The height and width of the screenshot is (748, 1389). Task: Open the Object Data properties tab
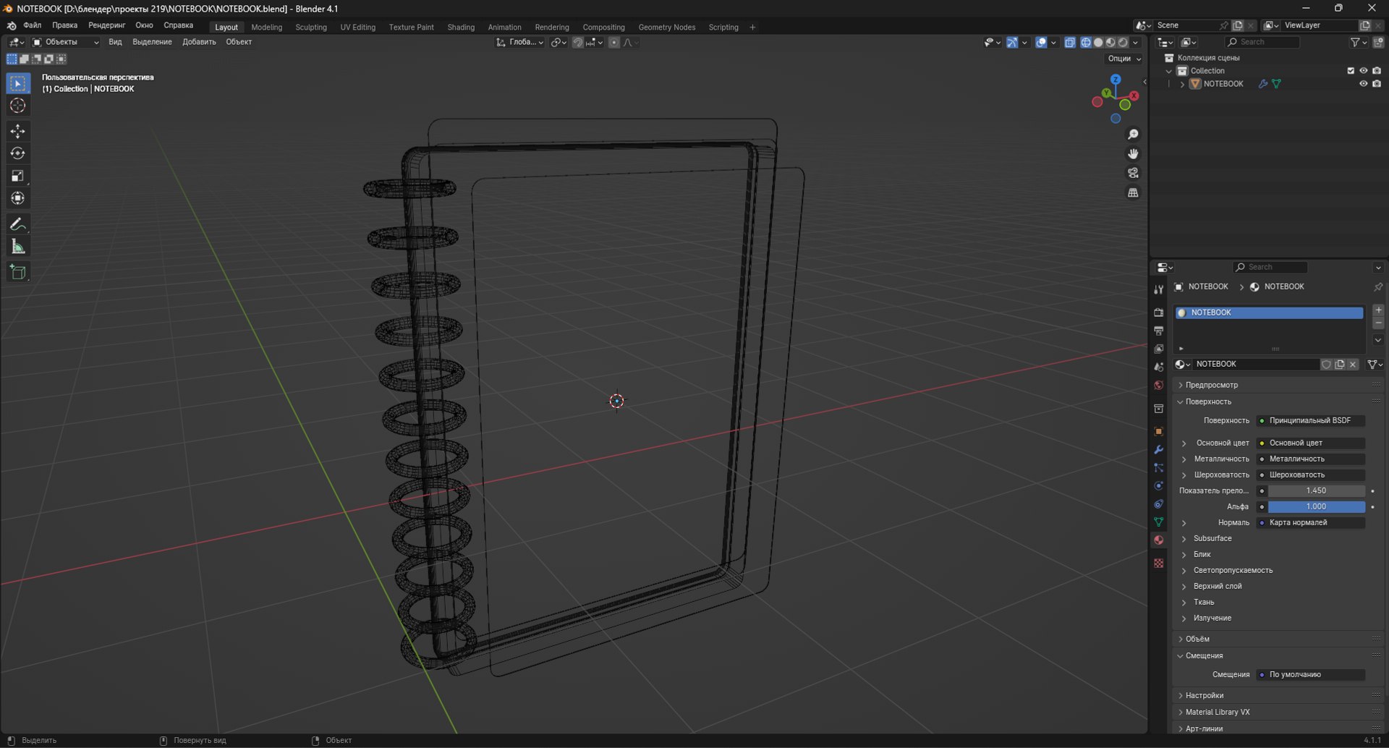pyautogui.click(x=1158, y=522)
